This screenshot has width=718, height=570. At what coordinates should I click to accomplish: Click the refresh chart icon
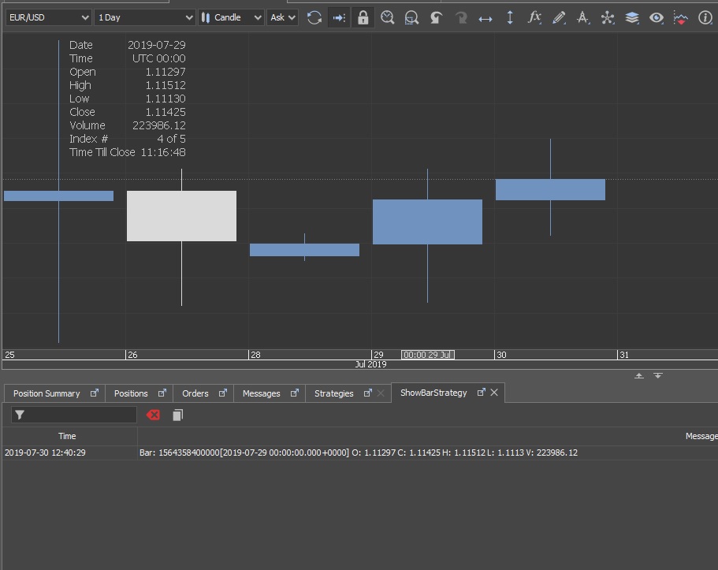314,18
